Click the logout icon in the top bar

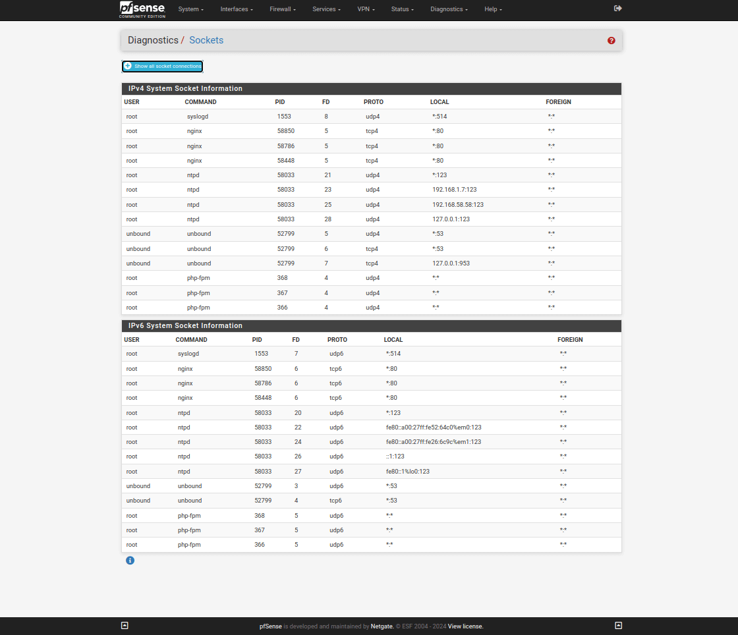(x=617, y=9)
